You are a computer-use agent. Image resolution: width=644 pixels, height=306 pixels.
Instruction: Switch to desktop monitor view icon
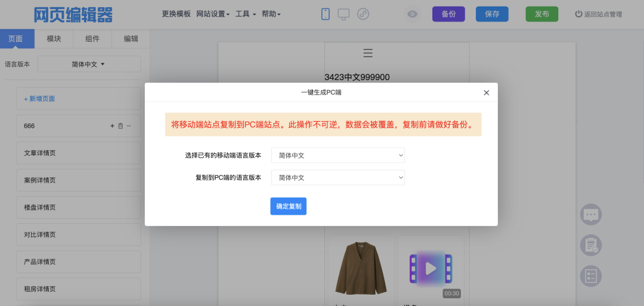343,14
